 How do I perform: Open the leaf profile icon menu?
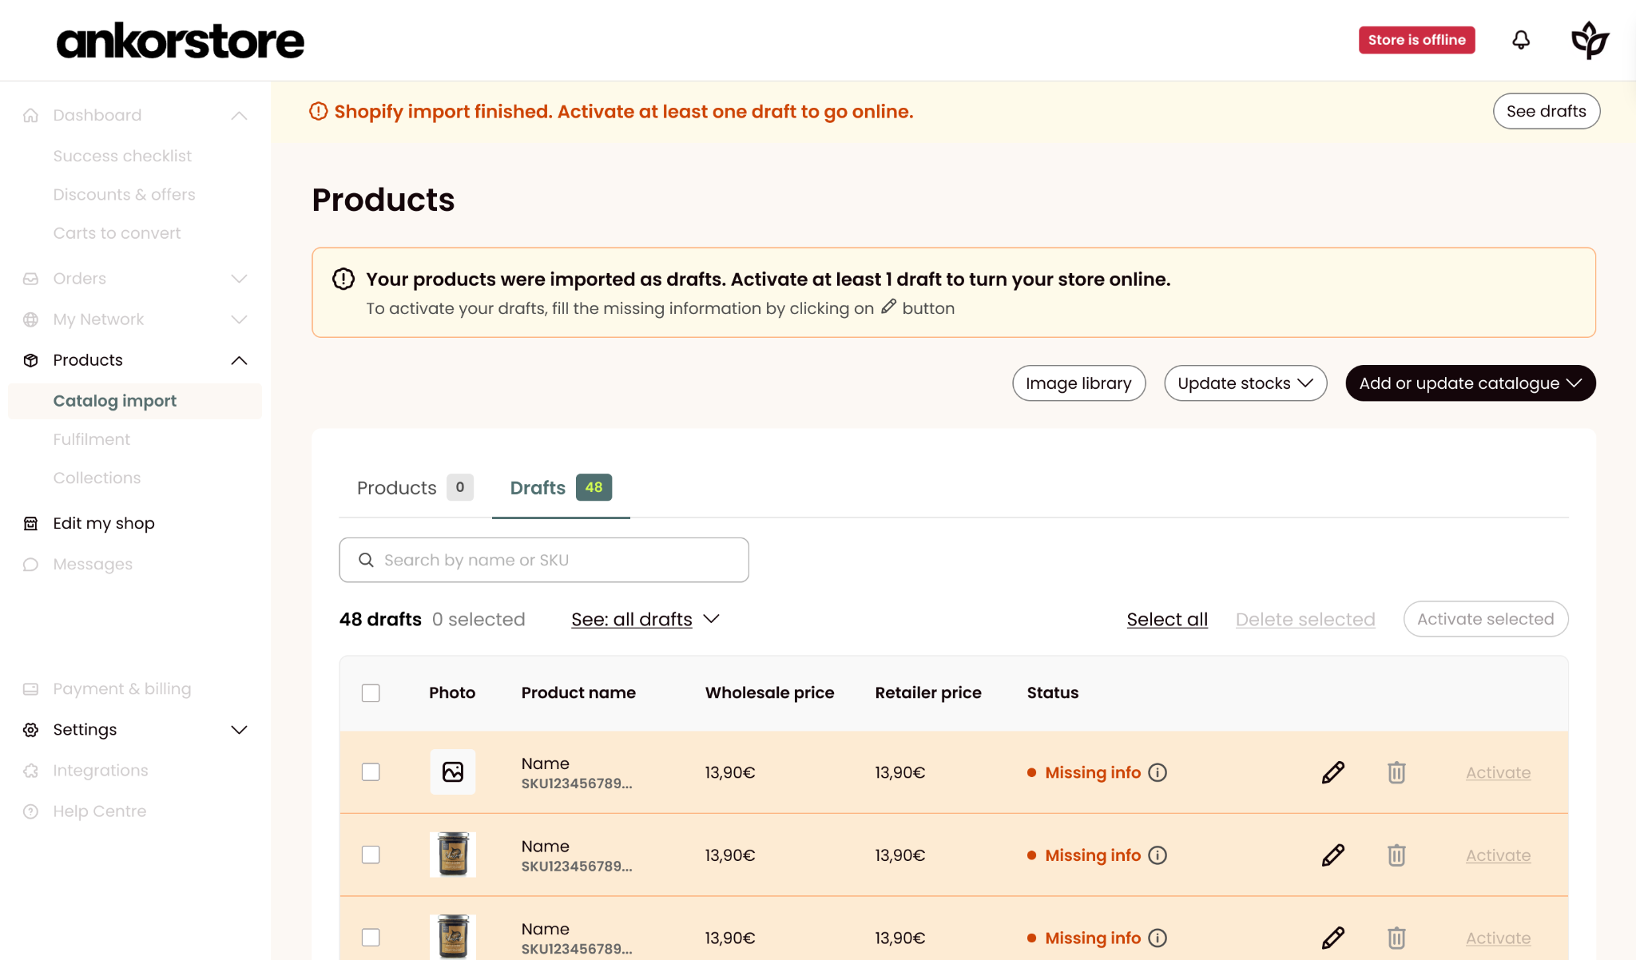pyautogui.click(x=1590, y=40)
